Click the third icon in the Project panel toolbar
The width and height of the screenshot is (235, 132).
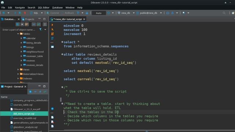[x=40, y=92]
